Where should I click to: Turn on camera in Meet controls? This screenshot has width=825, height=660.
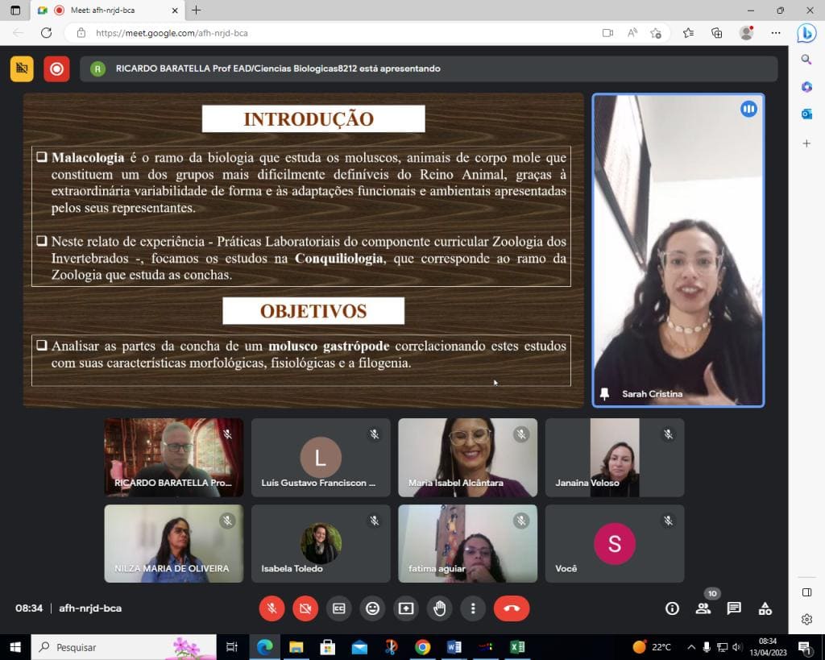305,608
